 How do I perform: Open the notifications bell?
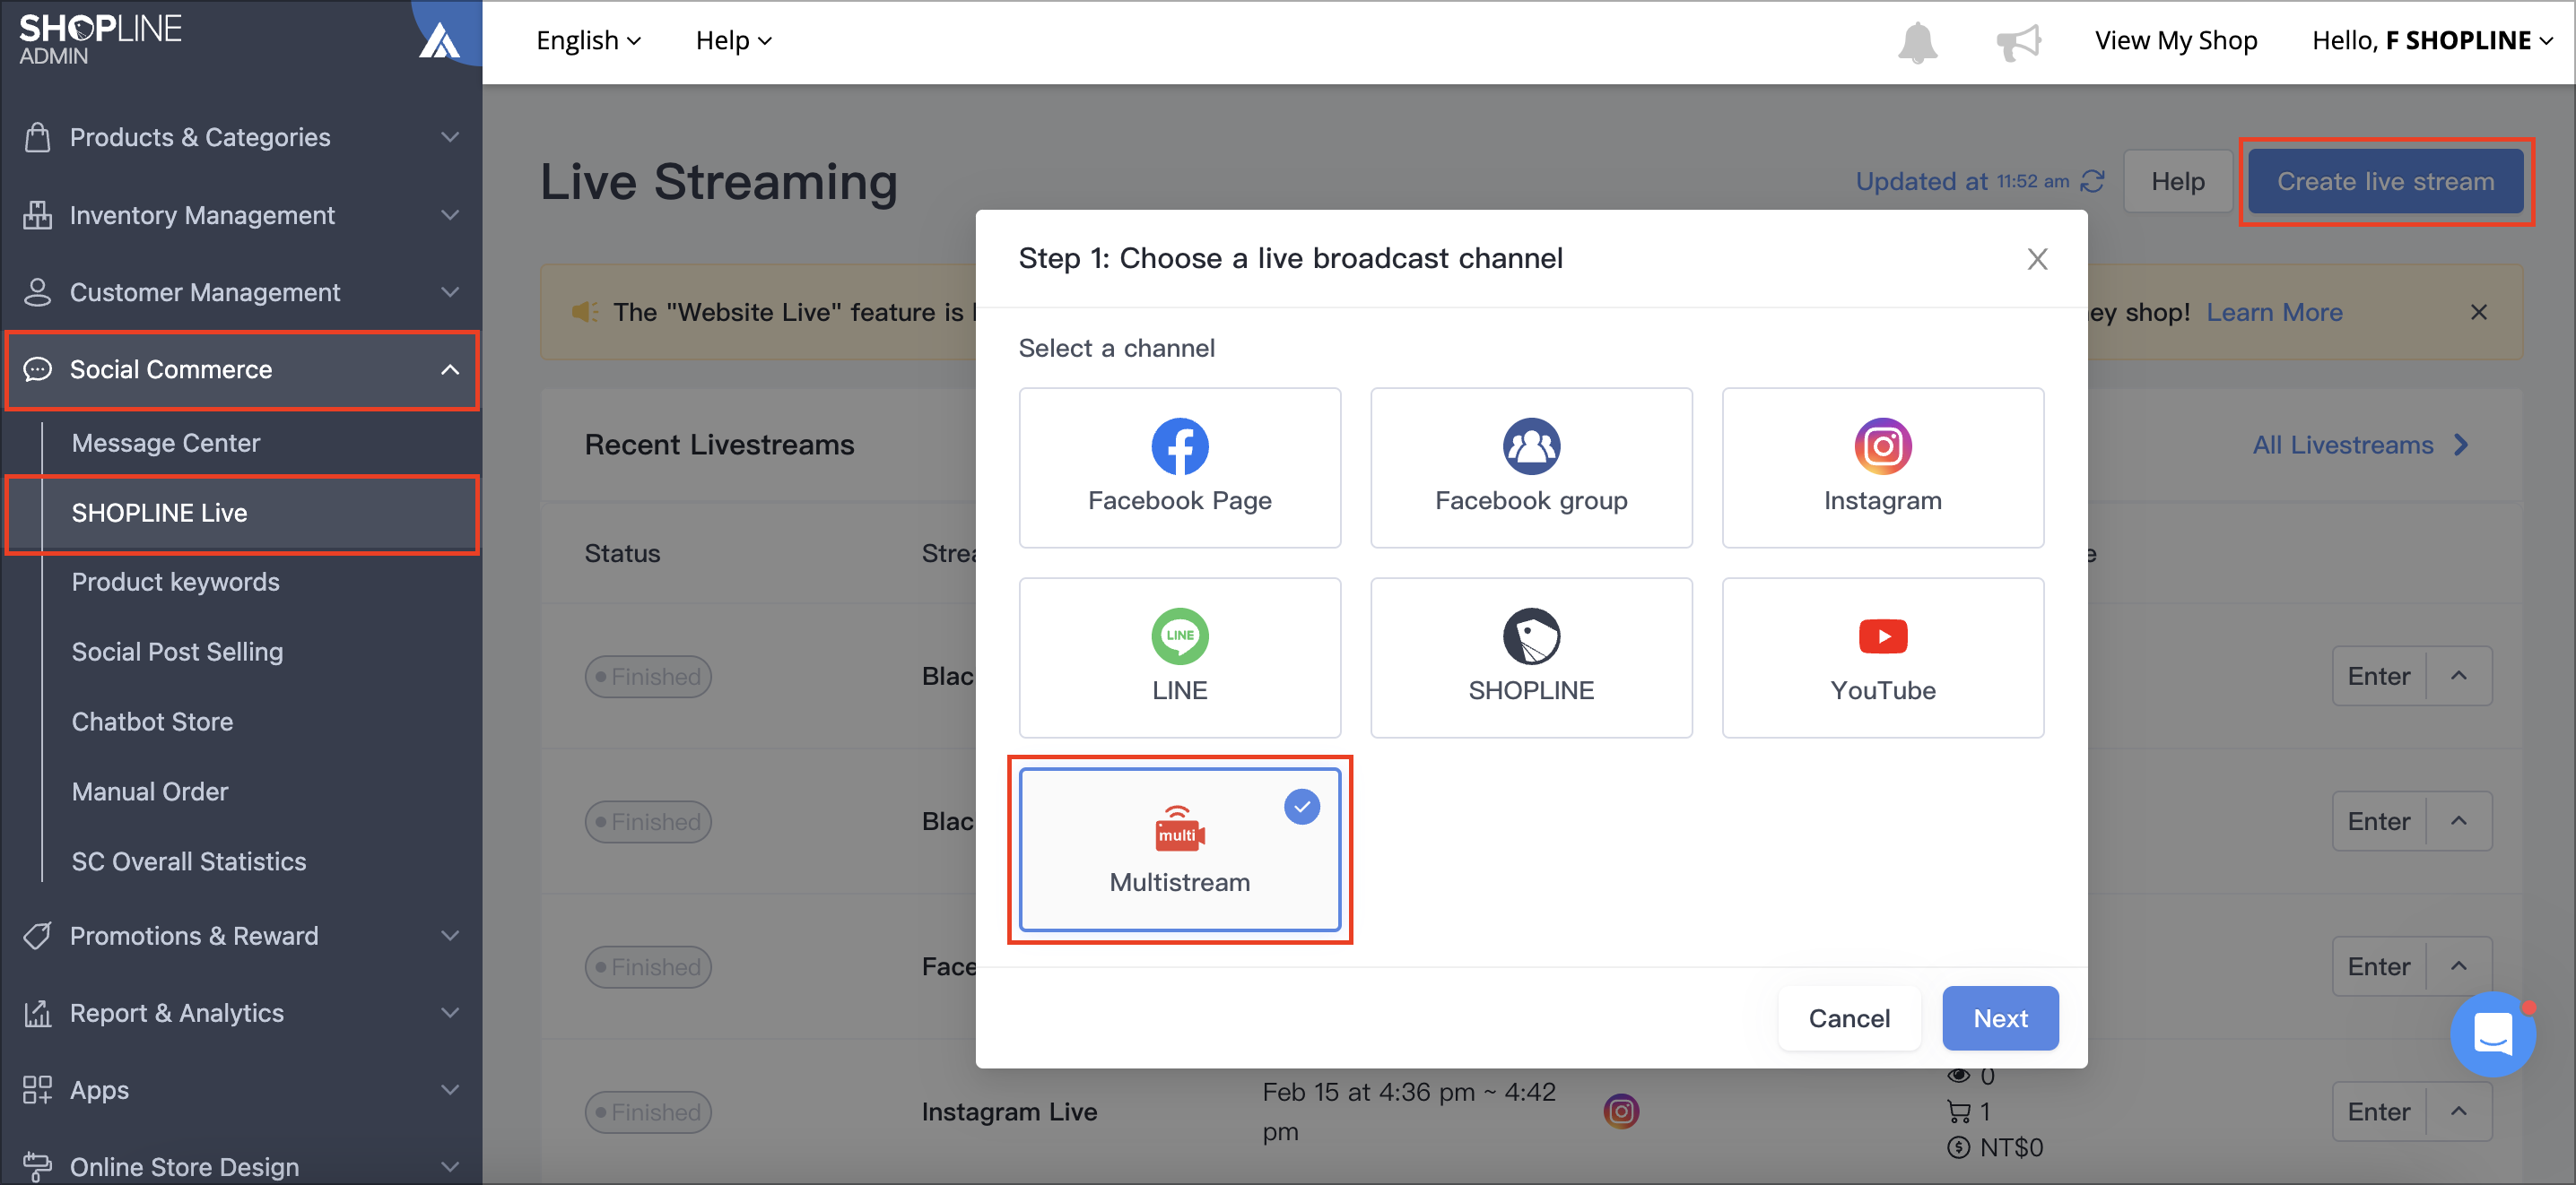click(x=1917, y=42)
